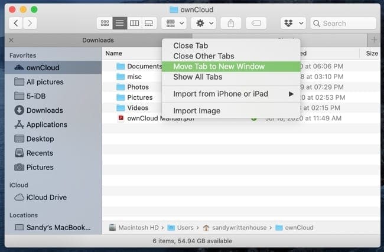Click sandywrittenhouse in the path bar

point(235,228)
